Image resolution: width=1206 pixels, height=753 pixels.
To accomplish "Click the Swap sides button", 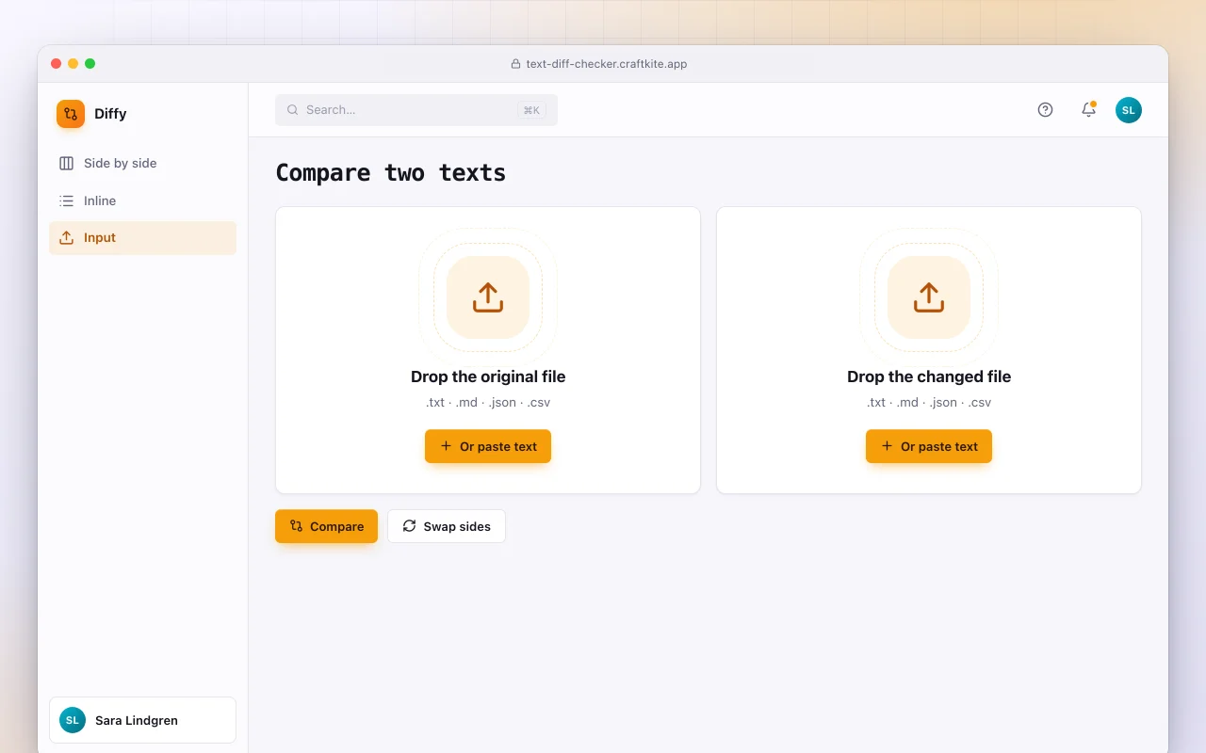I will (447, 526).
